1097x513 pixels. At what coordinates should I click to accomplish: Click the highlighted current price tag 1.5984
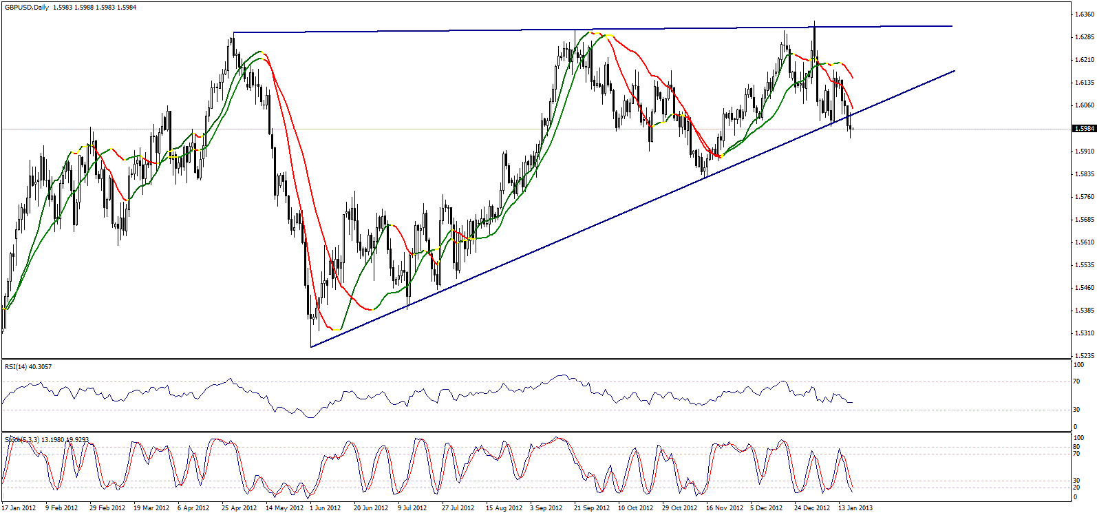pyautogui.click(x=1084, y=129)
